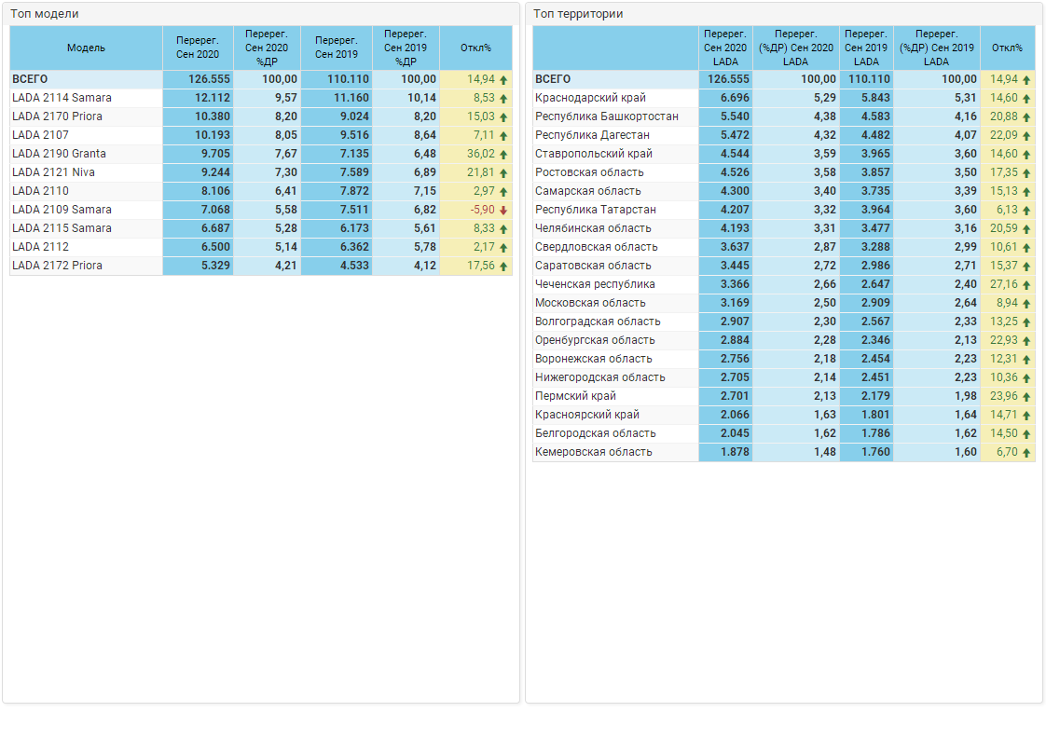Click the red down arrow for LADA 2109 Samara
Screen dimensions: 1046x739
[x=503, y=210]
